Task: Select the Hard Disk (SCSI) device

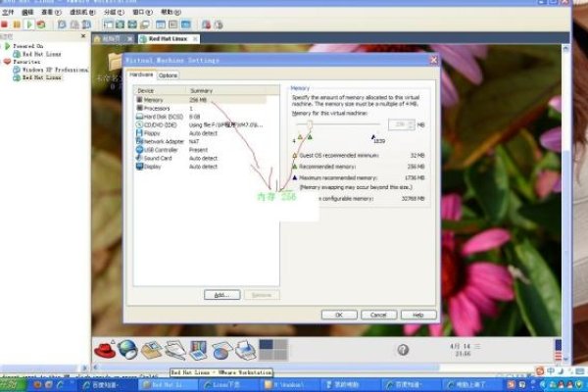Action: (x=163, y=117)
